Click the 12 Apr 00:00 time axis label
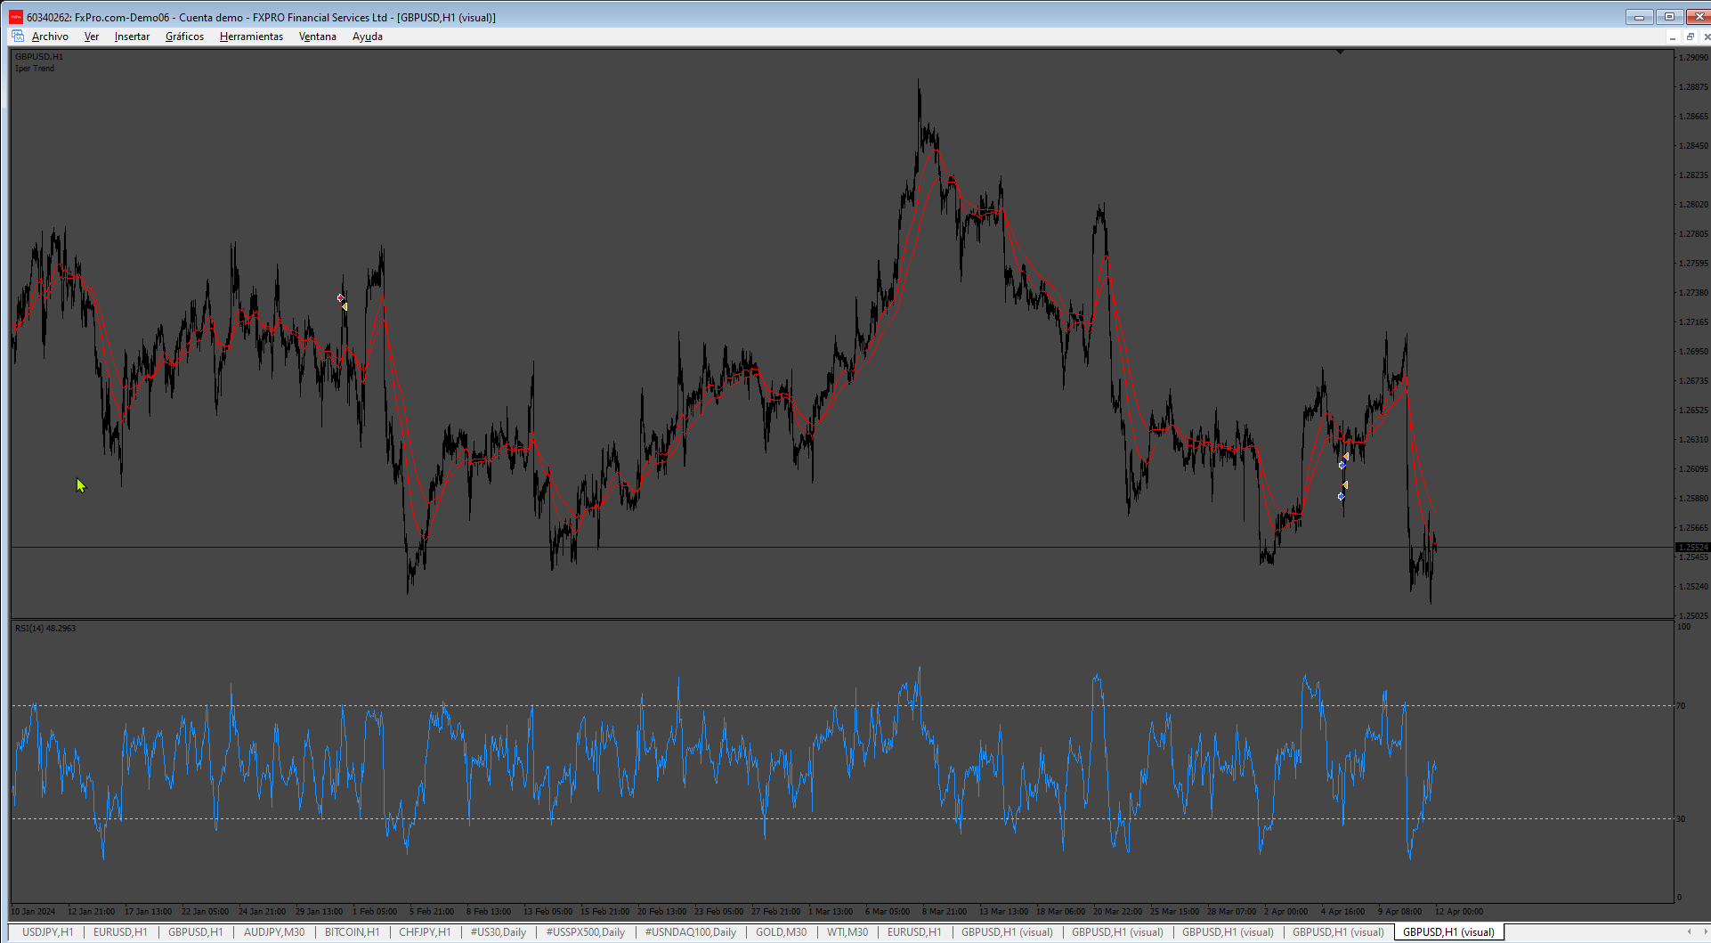The width and height of the screenshot is (1711, 943). pyautogui.click(x=1459, y=911)
